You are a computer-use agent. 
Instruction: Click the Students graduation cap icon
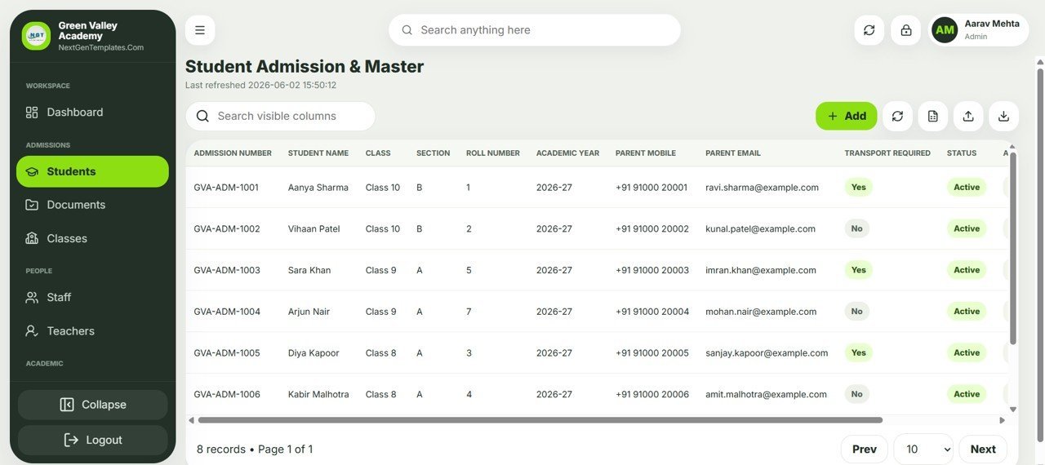pyautogui.click(x=32, y=172)
